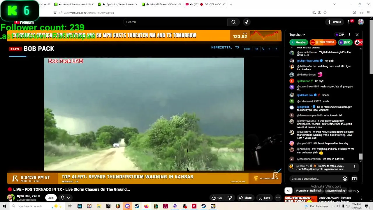Close the live chat panel
The image size is (373, 210).
coord(357,35)
